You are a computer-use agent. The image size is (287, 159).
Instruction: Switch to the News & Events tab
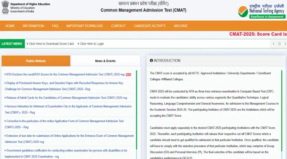pyautogui.click(x=105, y=61)
